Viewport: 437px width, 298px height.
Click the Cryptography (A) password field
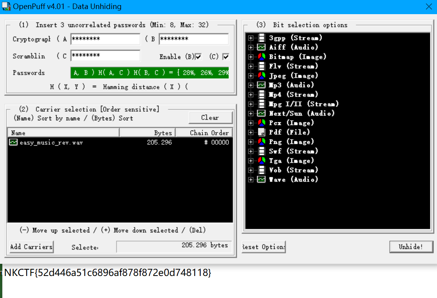[x=105, y=39]
